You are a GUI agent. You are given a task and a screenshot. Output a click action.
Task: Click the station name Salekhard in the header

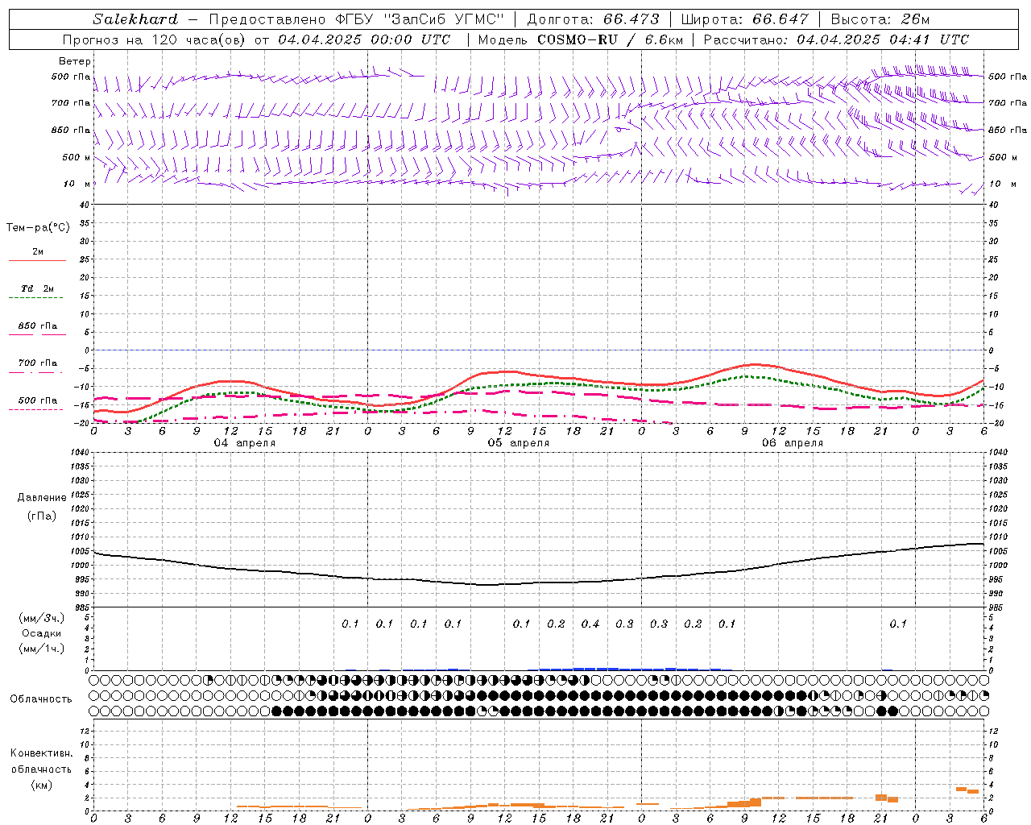tap(135, 19)
